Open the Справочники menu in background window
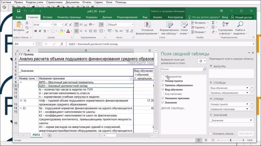The width and height of the screenshot is (261, 146). coord(54,2)
